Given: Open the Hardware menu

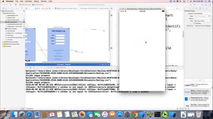Looking at the screenshot, I should point(28,1).
